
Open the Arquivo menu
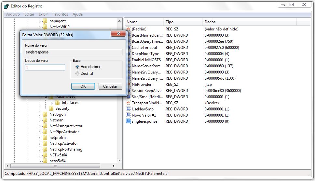[13, 14]
